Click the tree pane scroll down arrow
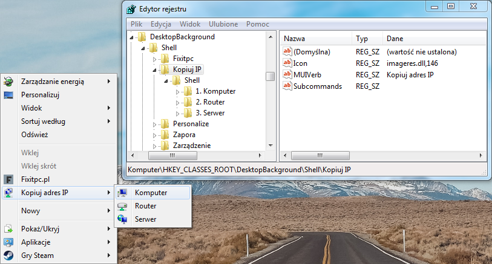Image resolution: width=492 pixels, height=264 pixels. pos(271,146)
